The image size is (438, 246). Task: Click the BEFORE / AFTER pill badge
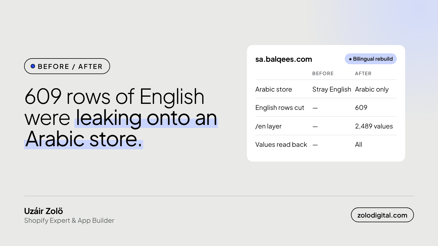click(x=67, y=66)
